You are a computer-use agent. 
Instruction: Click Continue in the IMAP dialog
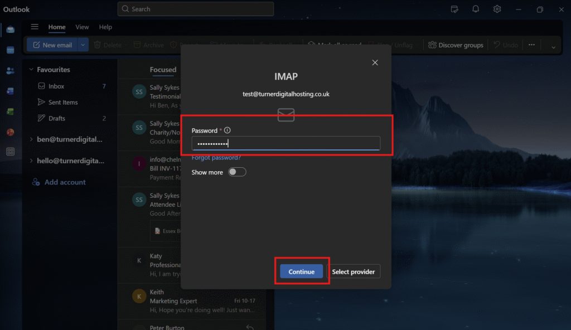(301, 271)
